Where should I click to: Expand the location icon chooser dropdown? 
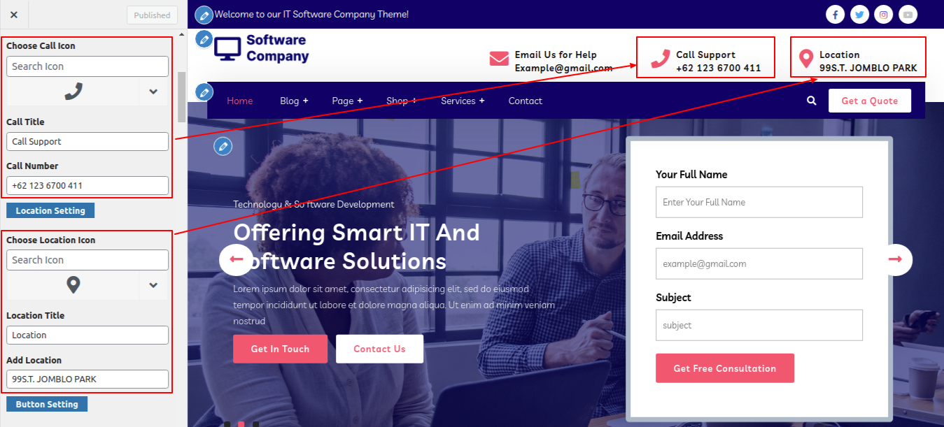(153, 285)
